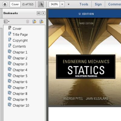
Task: Navigate to Chapter 10 bookmark
Action: point(21,106)
